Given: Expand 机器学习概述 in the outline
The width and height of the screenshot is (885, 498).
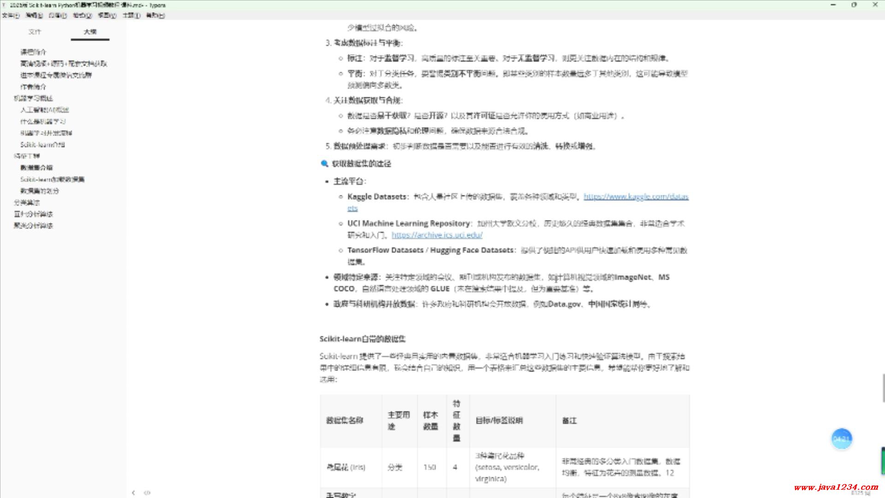Looking at the screenshot, I should point(33,98).
